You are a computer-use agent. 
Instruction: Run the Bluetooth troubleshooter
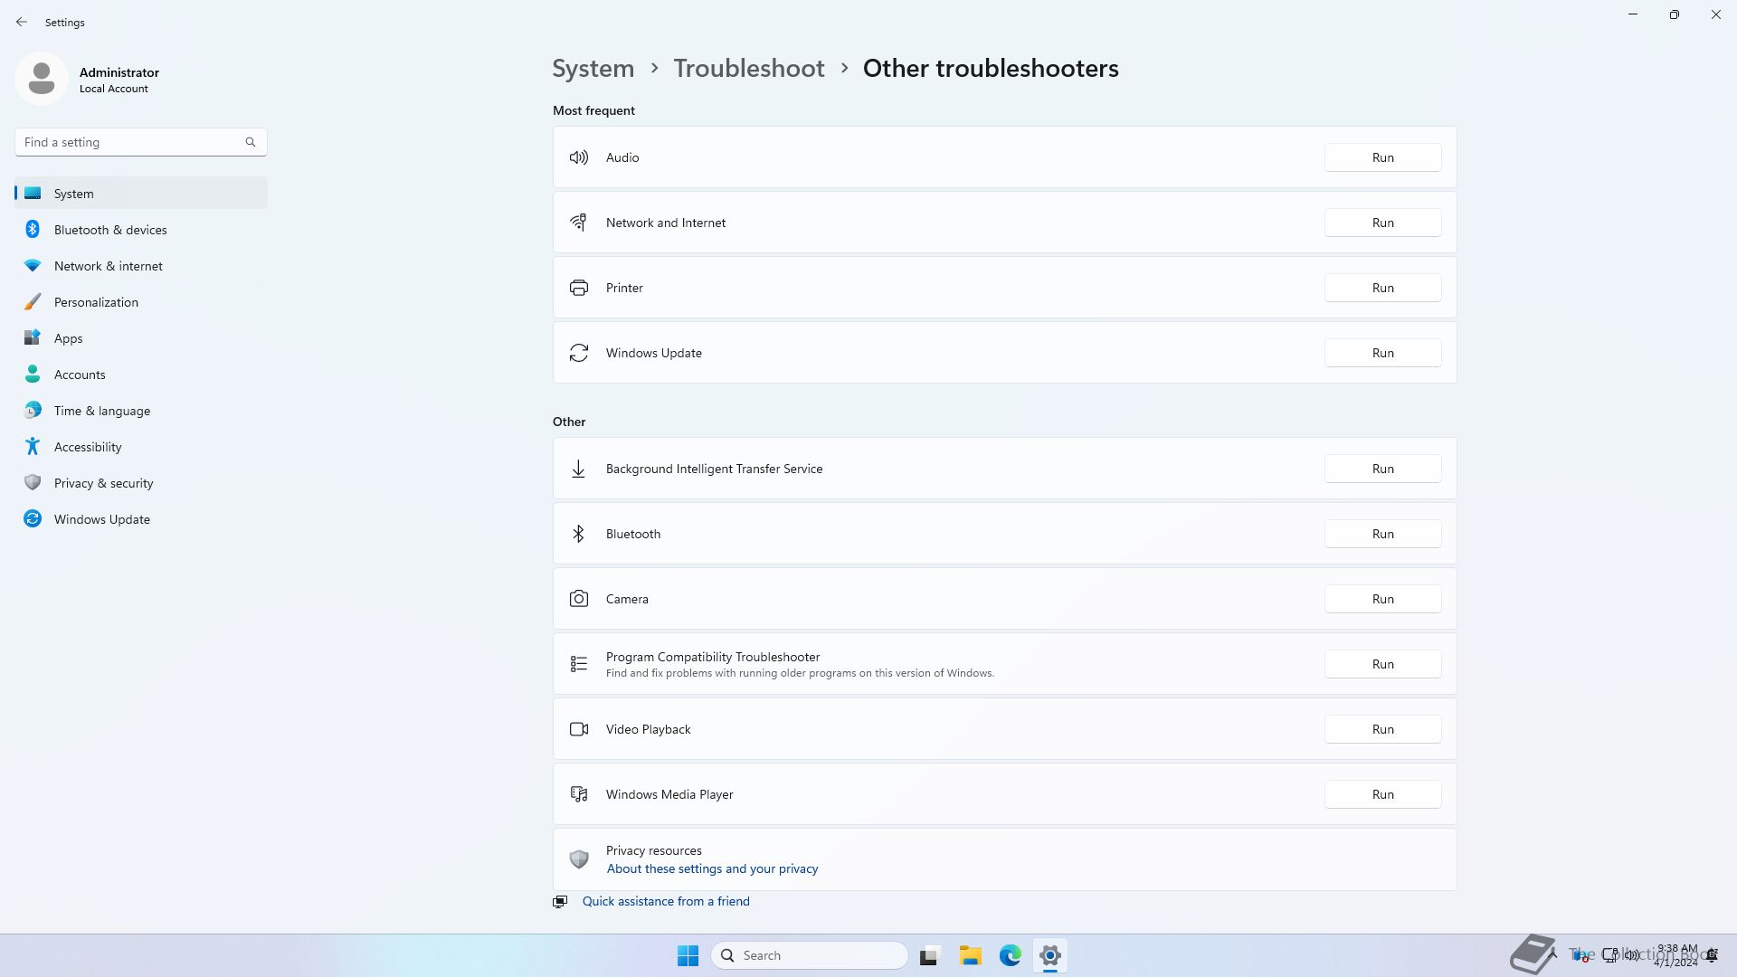click(1382, 534)
